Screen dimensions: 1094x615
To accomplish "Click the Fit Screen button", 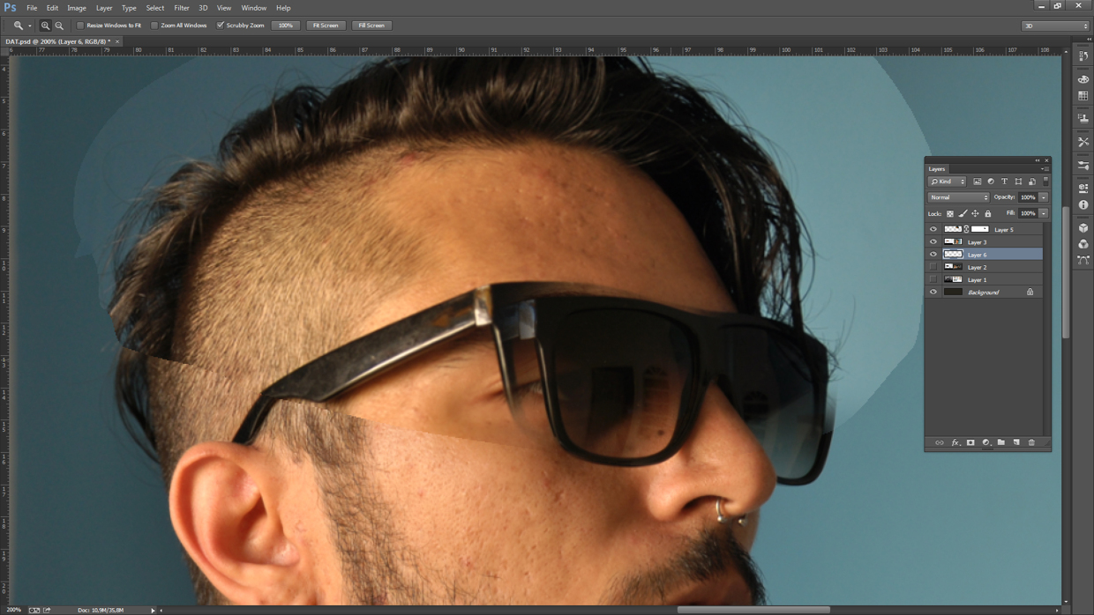I will tap(326, 25).
